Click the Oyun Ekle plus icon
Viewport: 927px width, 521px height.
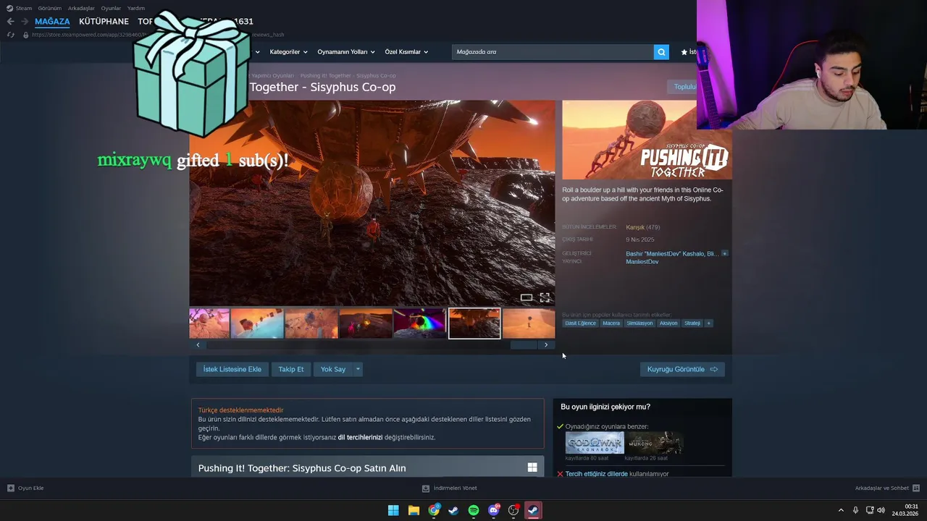pyautogui.click(x=11, y=488)
